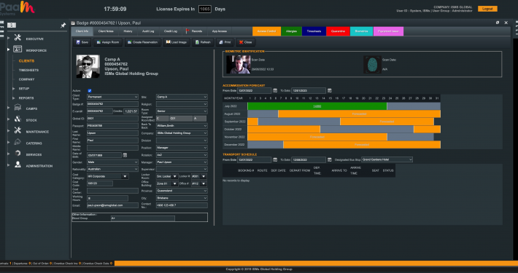Select the red Quarantine colored tab
The width and height of the screenshot is (518, 273).
pyautogui.click(x=338, y=31)
